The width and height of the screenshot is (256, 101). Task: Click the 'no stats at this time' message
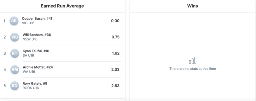point(192,68)
